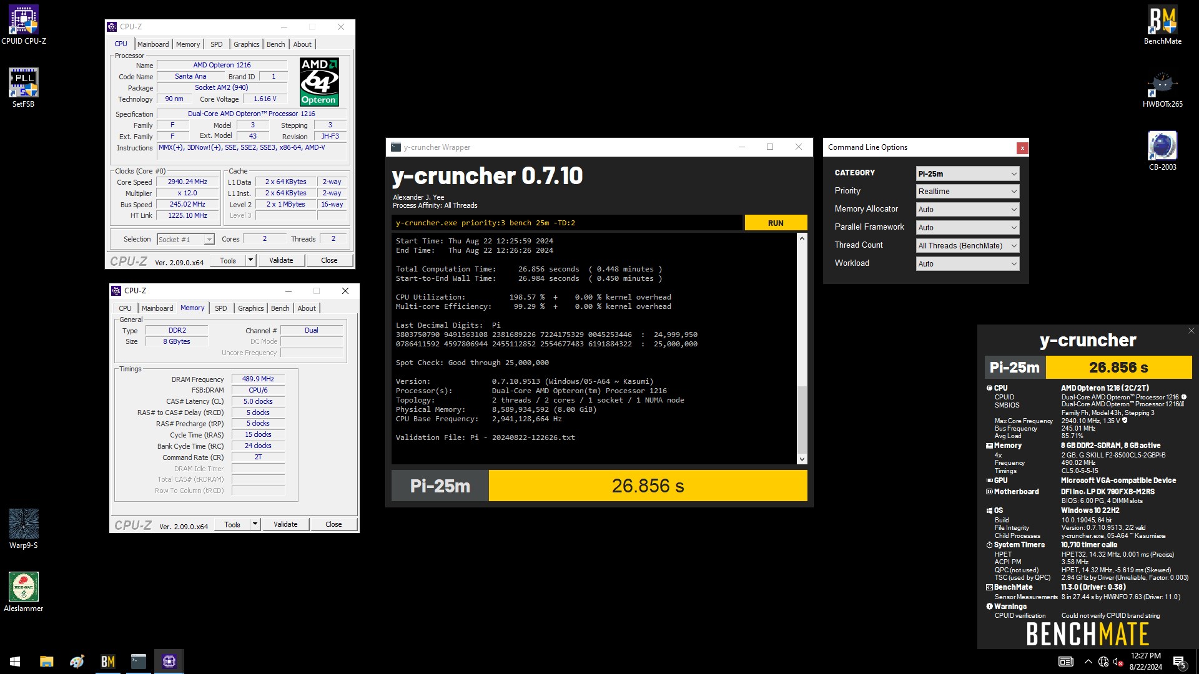Open the CB-2003 desktop shortcut
This screenshot has height=674, width=1199.
(1162, 151)
